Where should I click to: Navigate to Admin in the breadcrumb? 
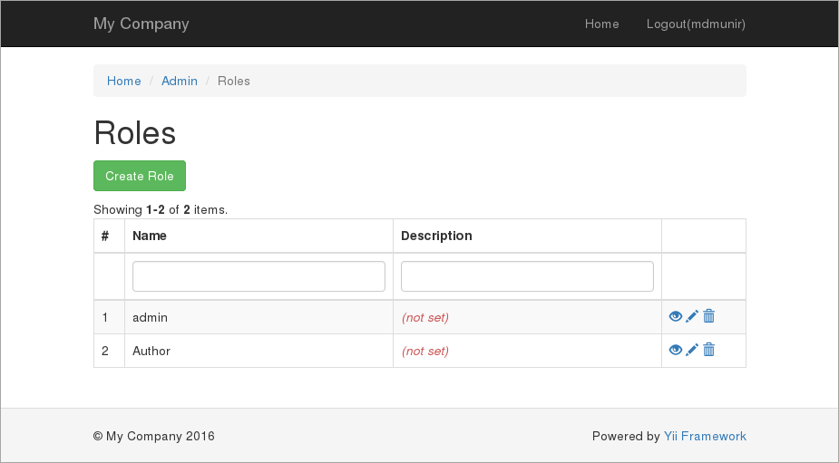180,81
